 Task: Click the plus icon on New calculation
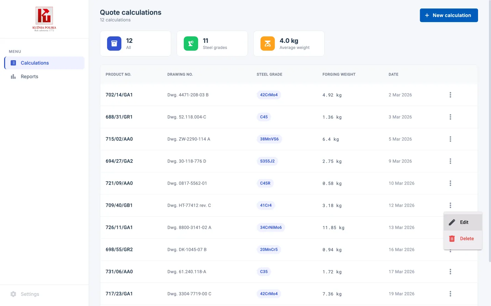pos(427,15)
